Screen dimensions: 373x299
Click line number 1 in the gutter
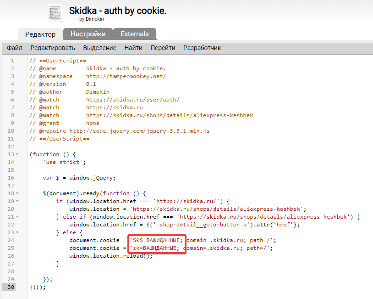[x=12, y=61]
